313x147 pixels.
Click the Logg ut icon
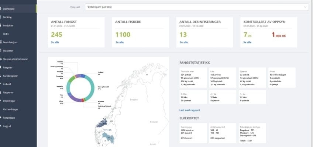click(x=1, y=126)
